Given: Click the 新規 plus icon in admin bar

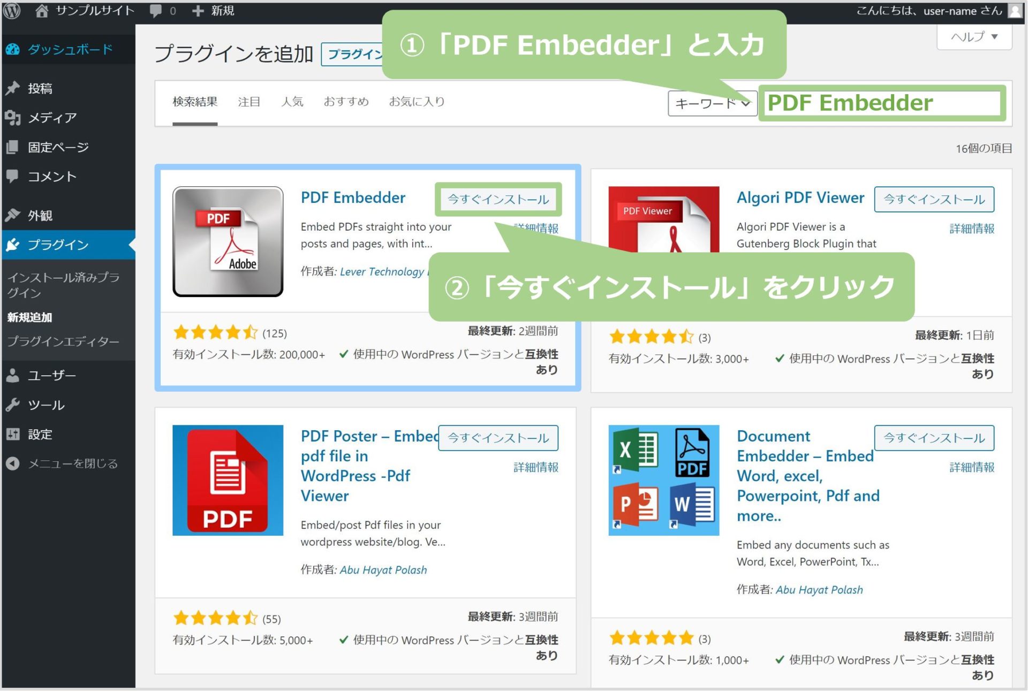Looking at the screenshot, I should click(198, 10).
